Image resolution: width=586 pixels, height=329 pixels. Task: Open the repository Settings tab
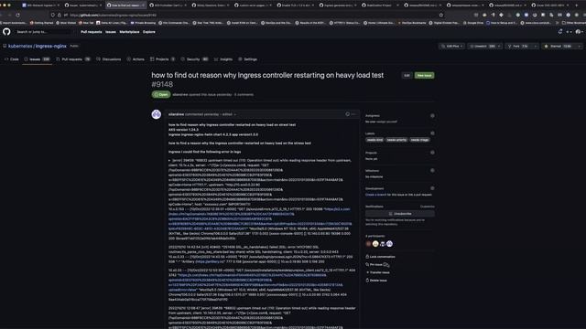tap(247, 59)
